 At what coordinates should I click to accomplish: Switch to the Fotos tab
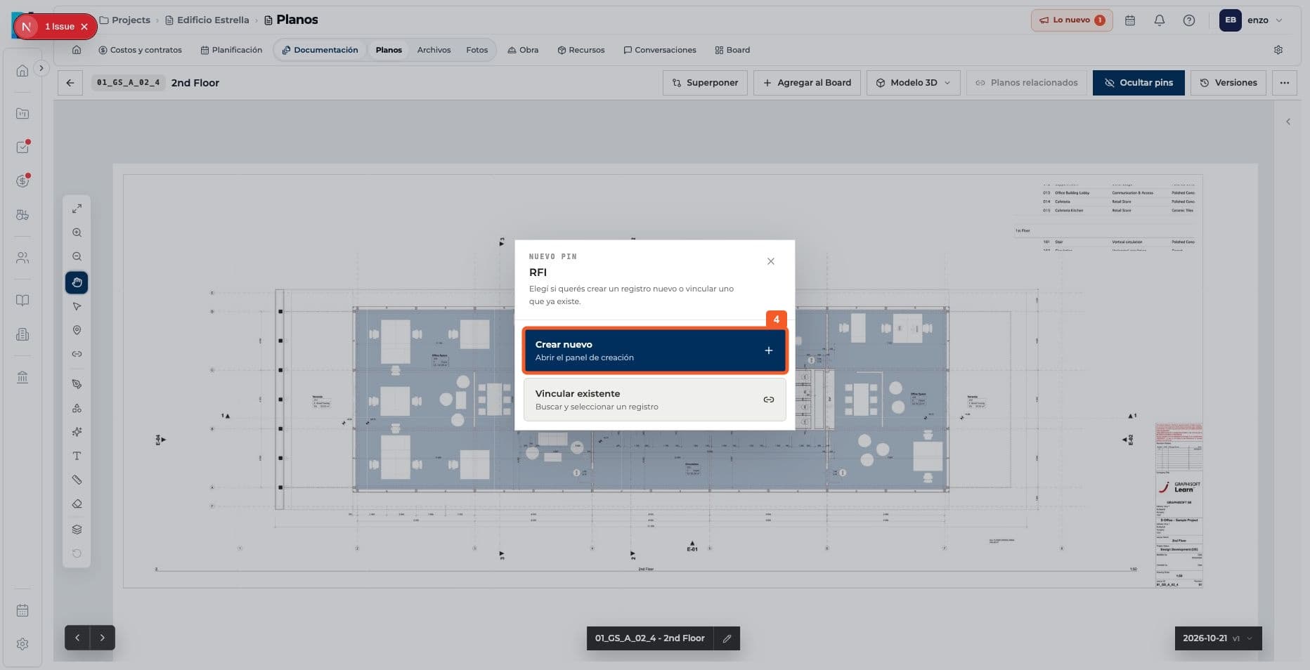click(x=476, y=50)
